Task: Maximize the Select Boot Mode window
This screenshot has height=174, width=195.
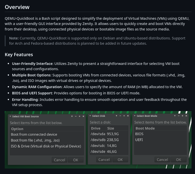Action: (x=182, y=116)
